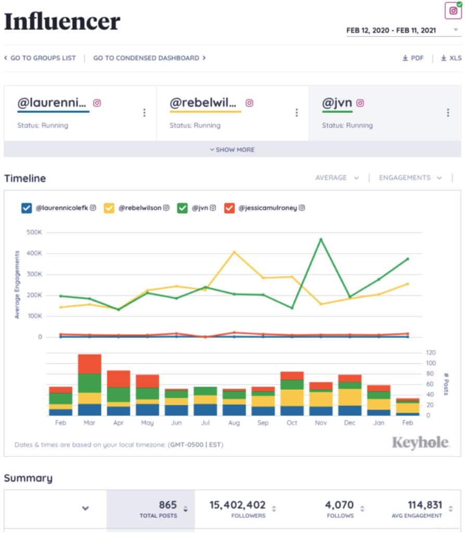The width and height of the screenshot is (465, 533).
Task: Click the Oct stacked posts bar
Action: (292, 394)
